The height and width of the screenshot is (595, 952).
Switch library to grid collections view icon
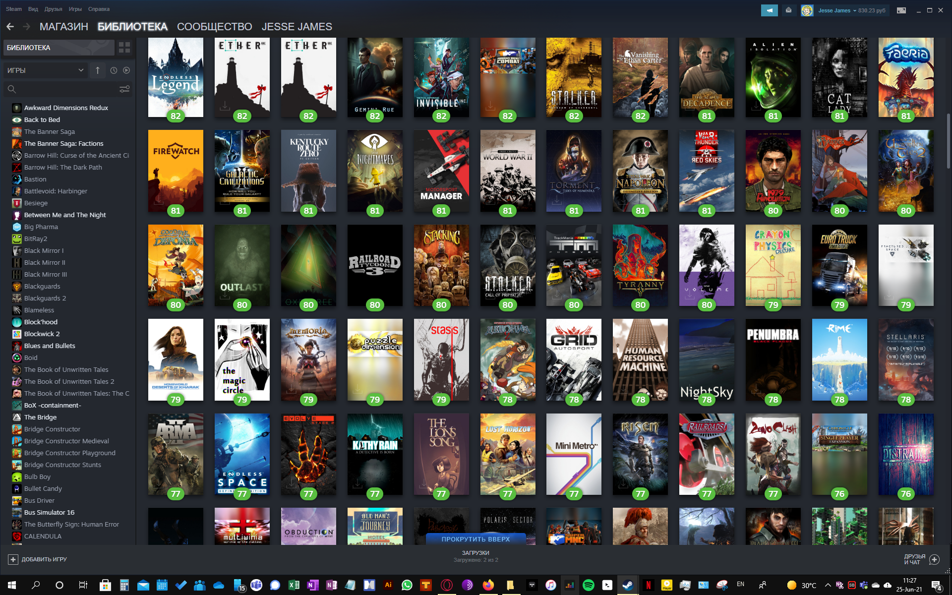click(x=124, y=48)
